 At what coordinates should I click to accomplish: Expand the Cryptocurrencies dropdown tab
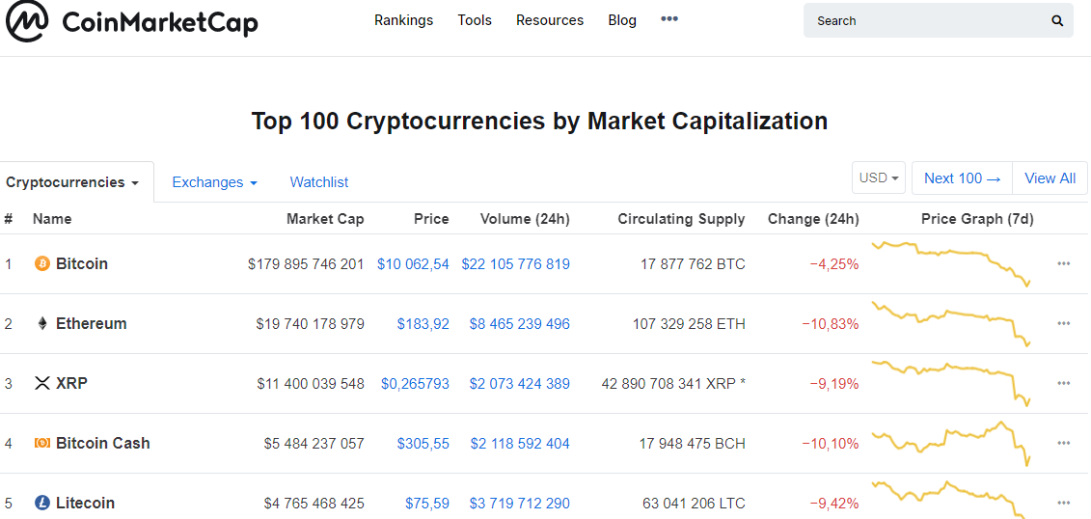[72, 182]
